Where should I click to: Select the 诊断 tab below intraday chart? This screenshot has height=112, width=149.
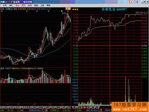79,107
